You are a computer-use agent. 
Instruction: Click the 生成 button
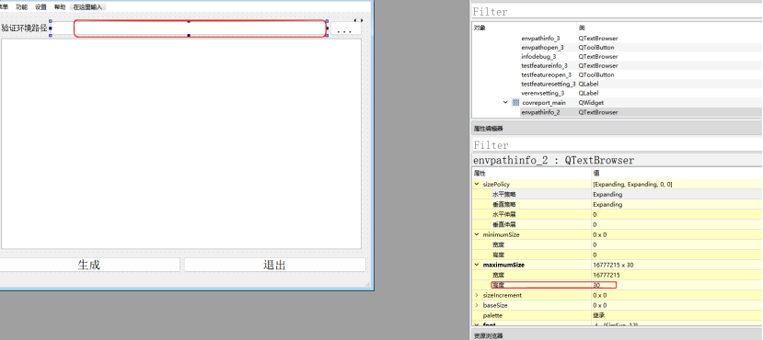89,265
